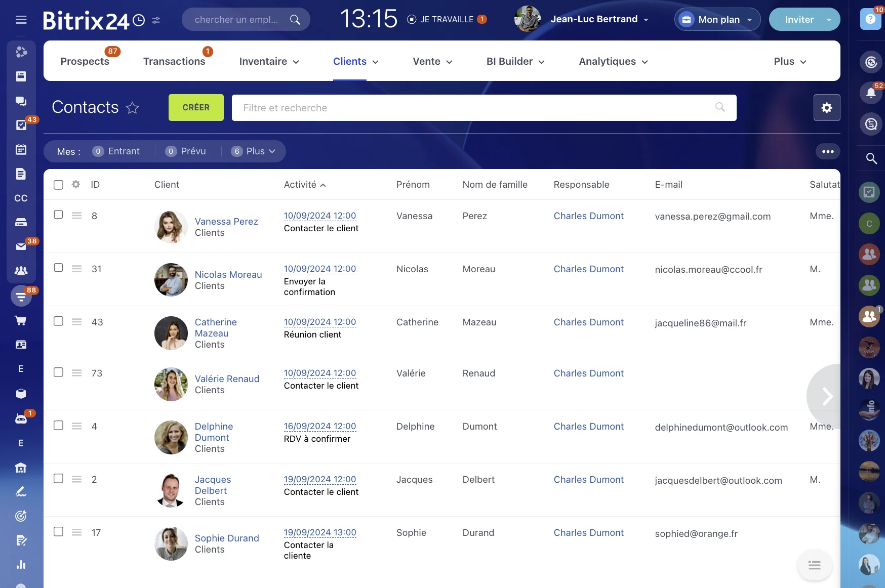This screenshot has height=588, width=885.
Task: Open the Mon plan dropdown
Action: point(717,19)
